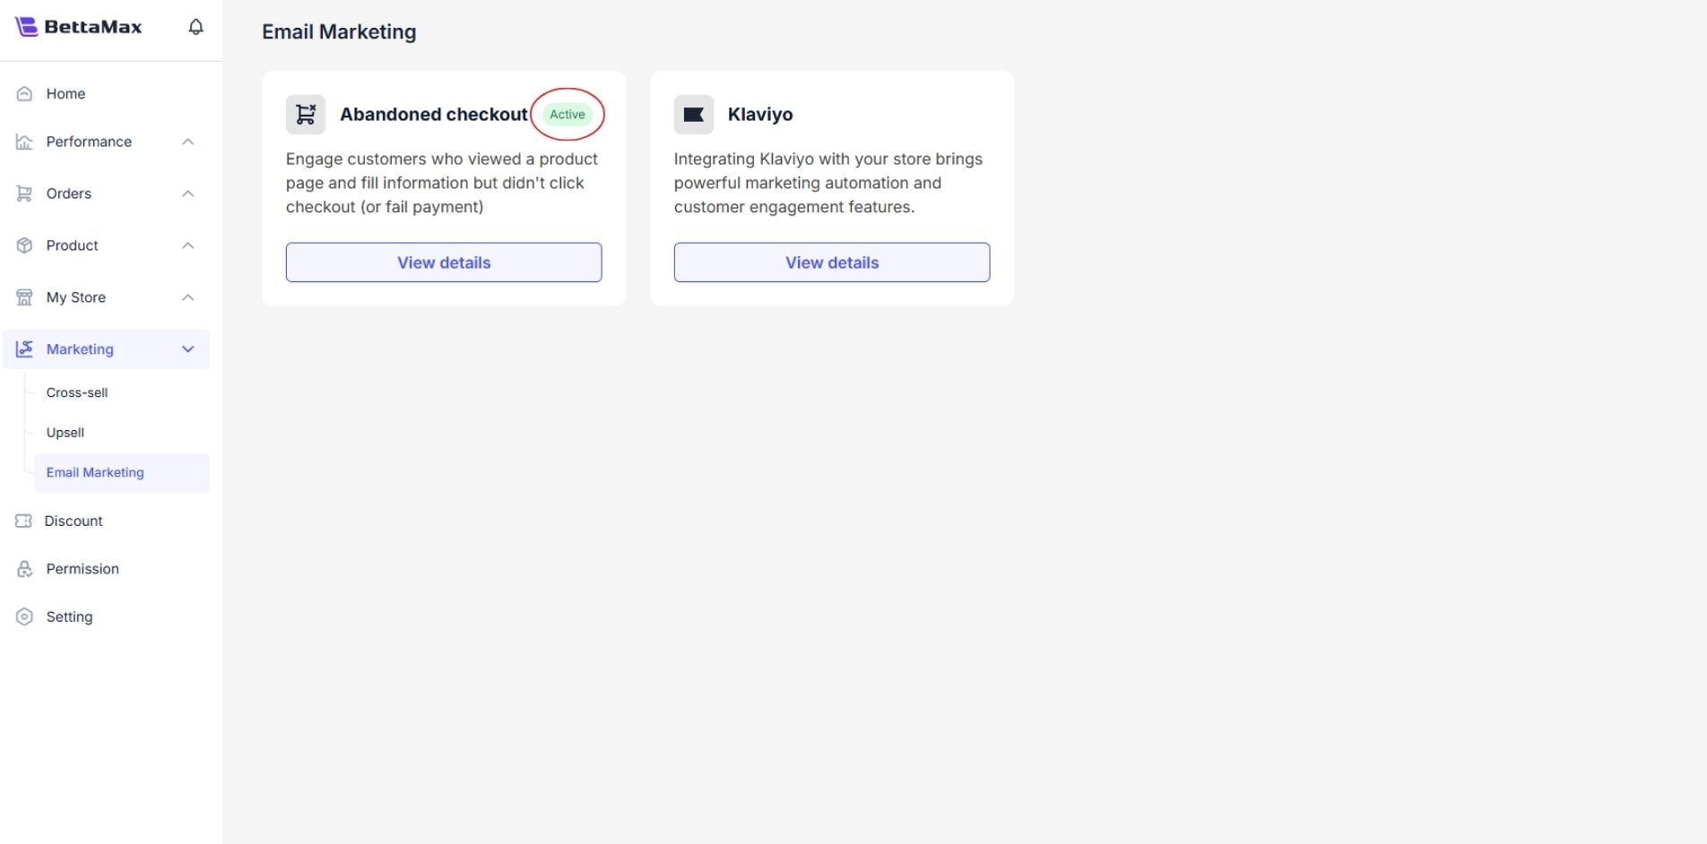The height and width of the screenshot is (844, 1707).
Task: Expand the Performance menu chevron
Action: (188, 142)
